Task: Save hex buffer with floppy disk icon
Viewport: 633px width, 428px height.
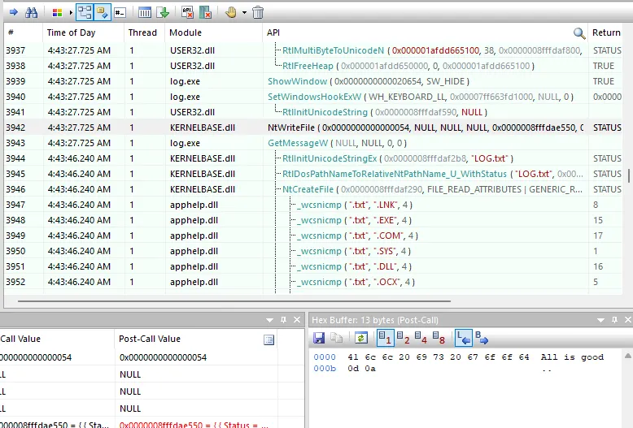Action: (319, 338)
